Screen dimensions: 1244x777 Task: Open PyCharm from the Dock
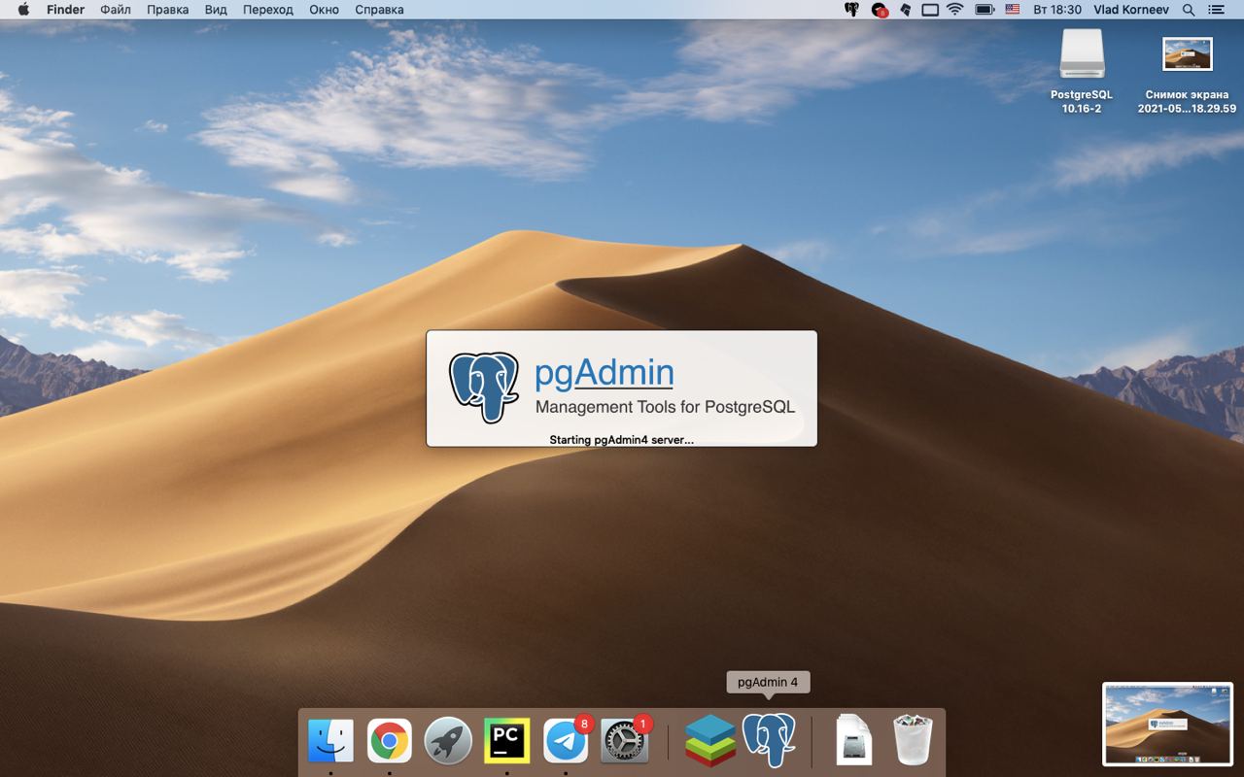click(x=506, y=742)
